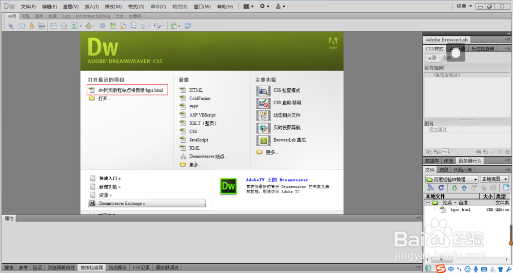Show only set properties icon
513x273 pixels.
pyautogui.click(x=446, y=152)
